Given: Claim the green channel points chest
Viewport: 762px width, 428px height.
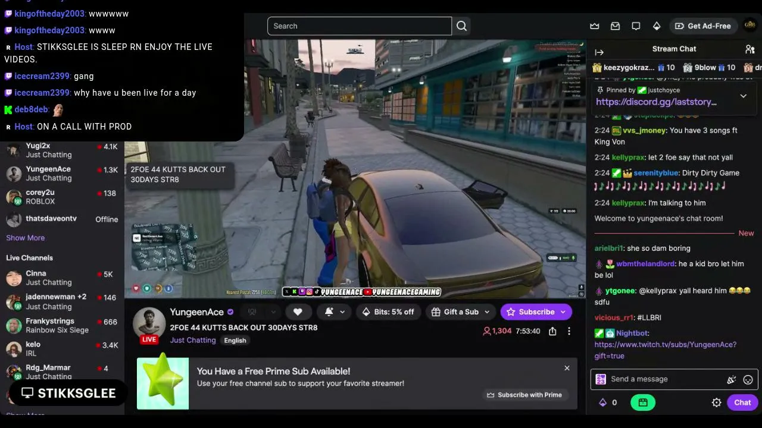Looking at the screenshot, I should coord(643,402).
